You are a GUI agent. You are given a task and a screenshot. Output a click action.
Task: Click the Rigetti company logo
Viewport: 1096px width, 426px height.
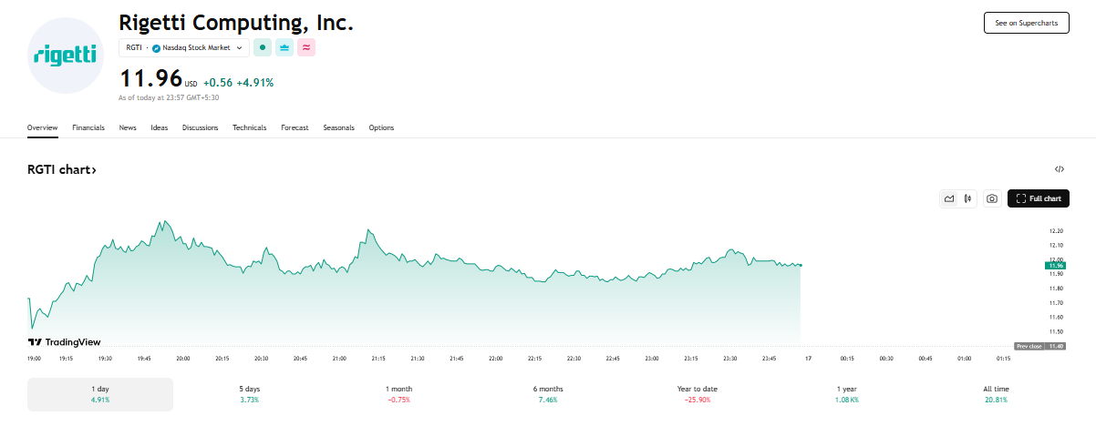(x=65, y=56)
